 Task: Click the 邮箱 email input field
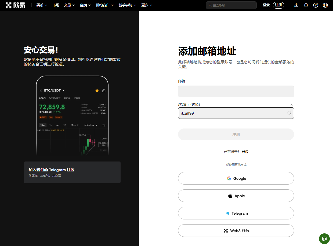(x=236, y=91)
